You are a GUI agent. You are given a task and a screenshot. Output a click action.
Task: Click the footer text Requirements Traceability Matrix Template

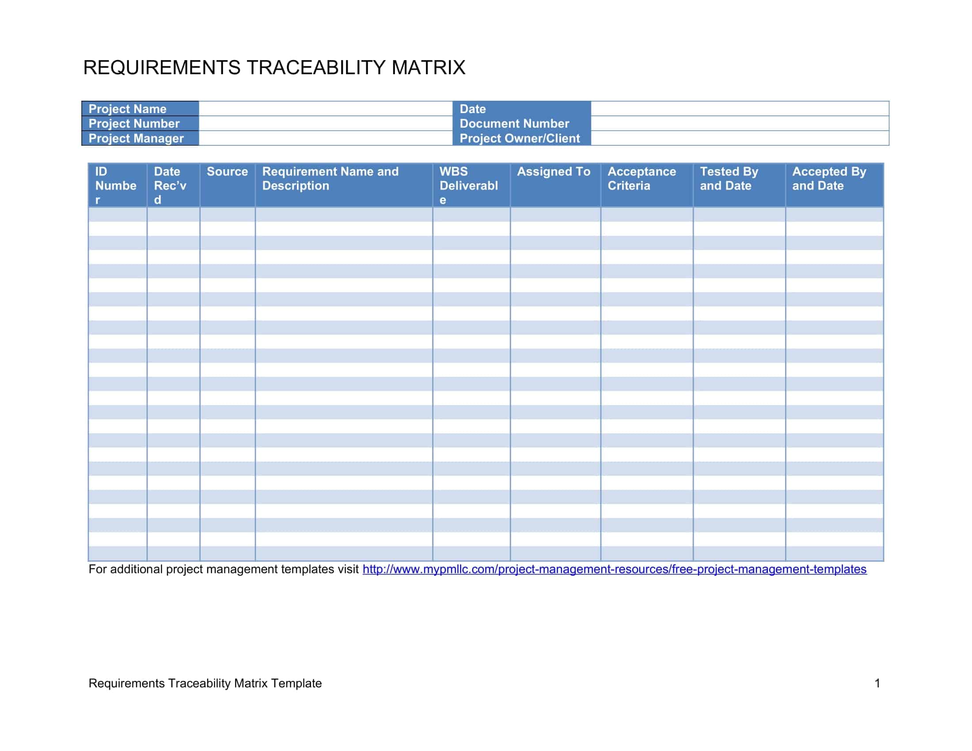205,683
